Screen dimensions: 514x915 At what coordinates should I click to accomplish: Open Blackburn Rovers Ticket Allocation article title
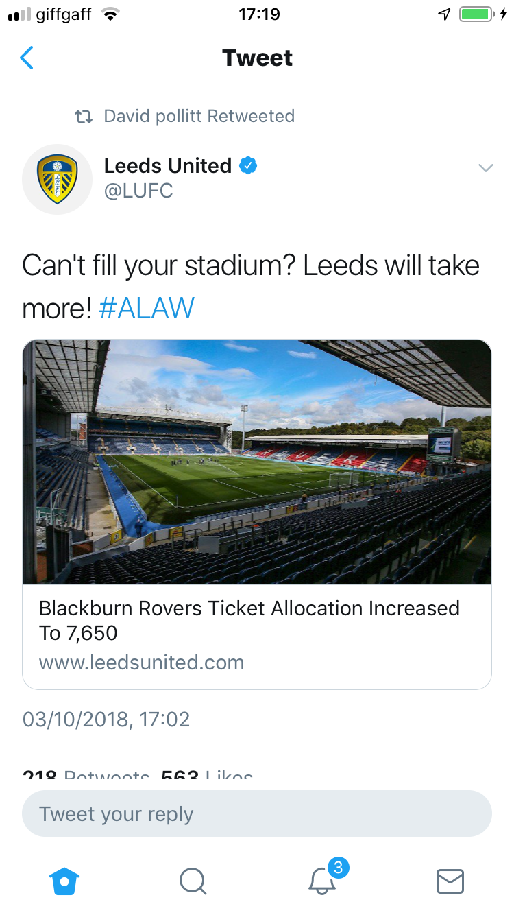[x=249, y=620]
